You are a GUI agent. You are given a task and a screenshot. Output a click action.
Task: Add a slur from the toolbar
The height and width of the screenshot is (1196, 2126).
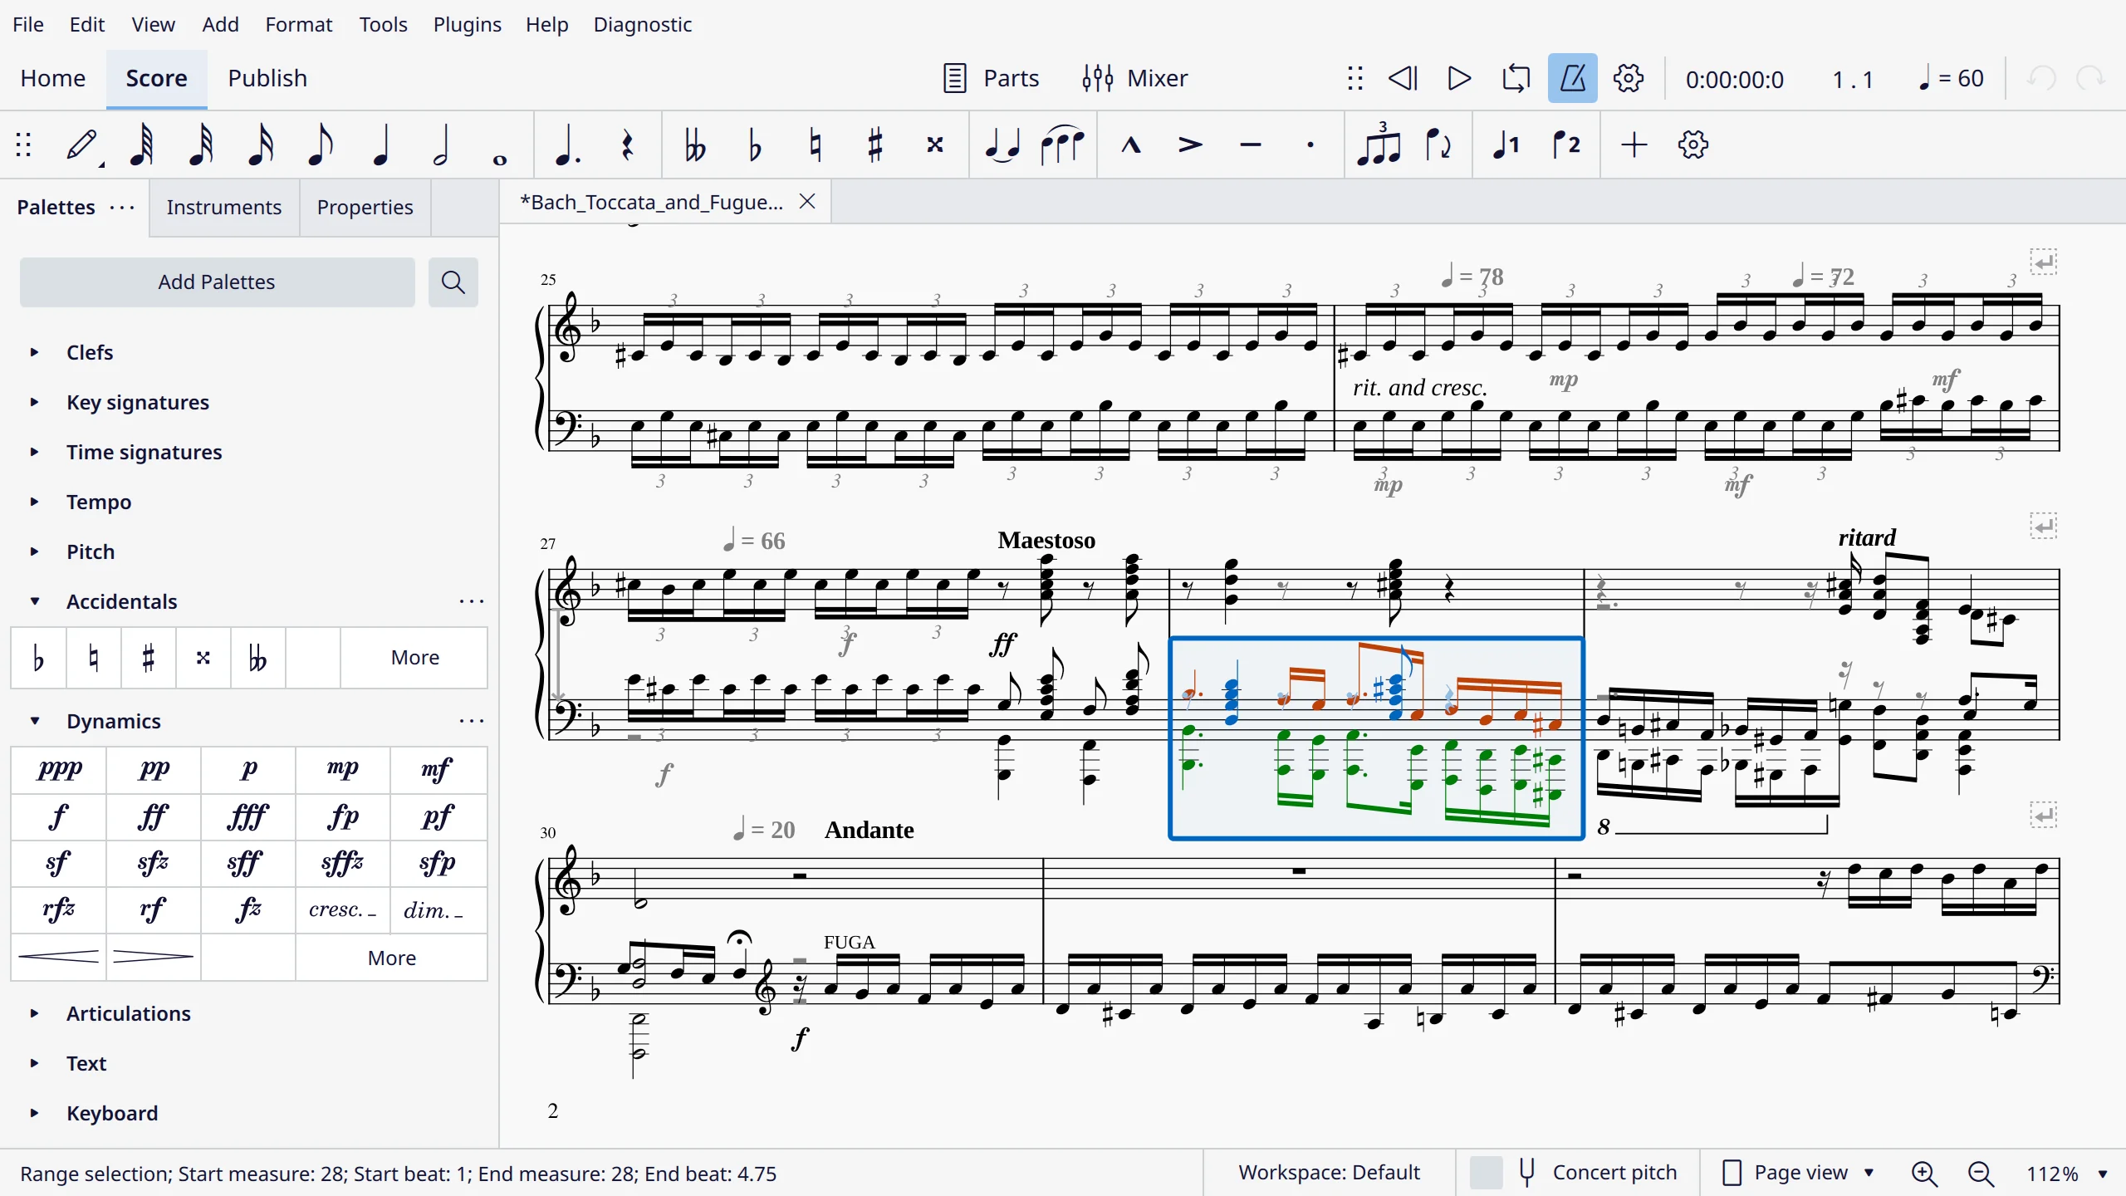[x=1062, y=145]
